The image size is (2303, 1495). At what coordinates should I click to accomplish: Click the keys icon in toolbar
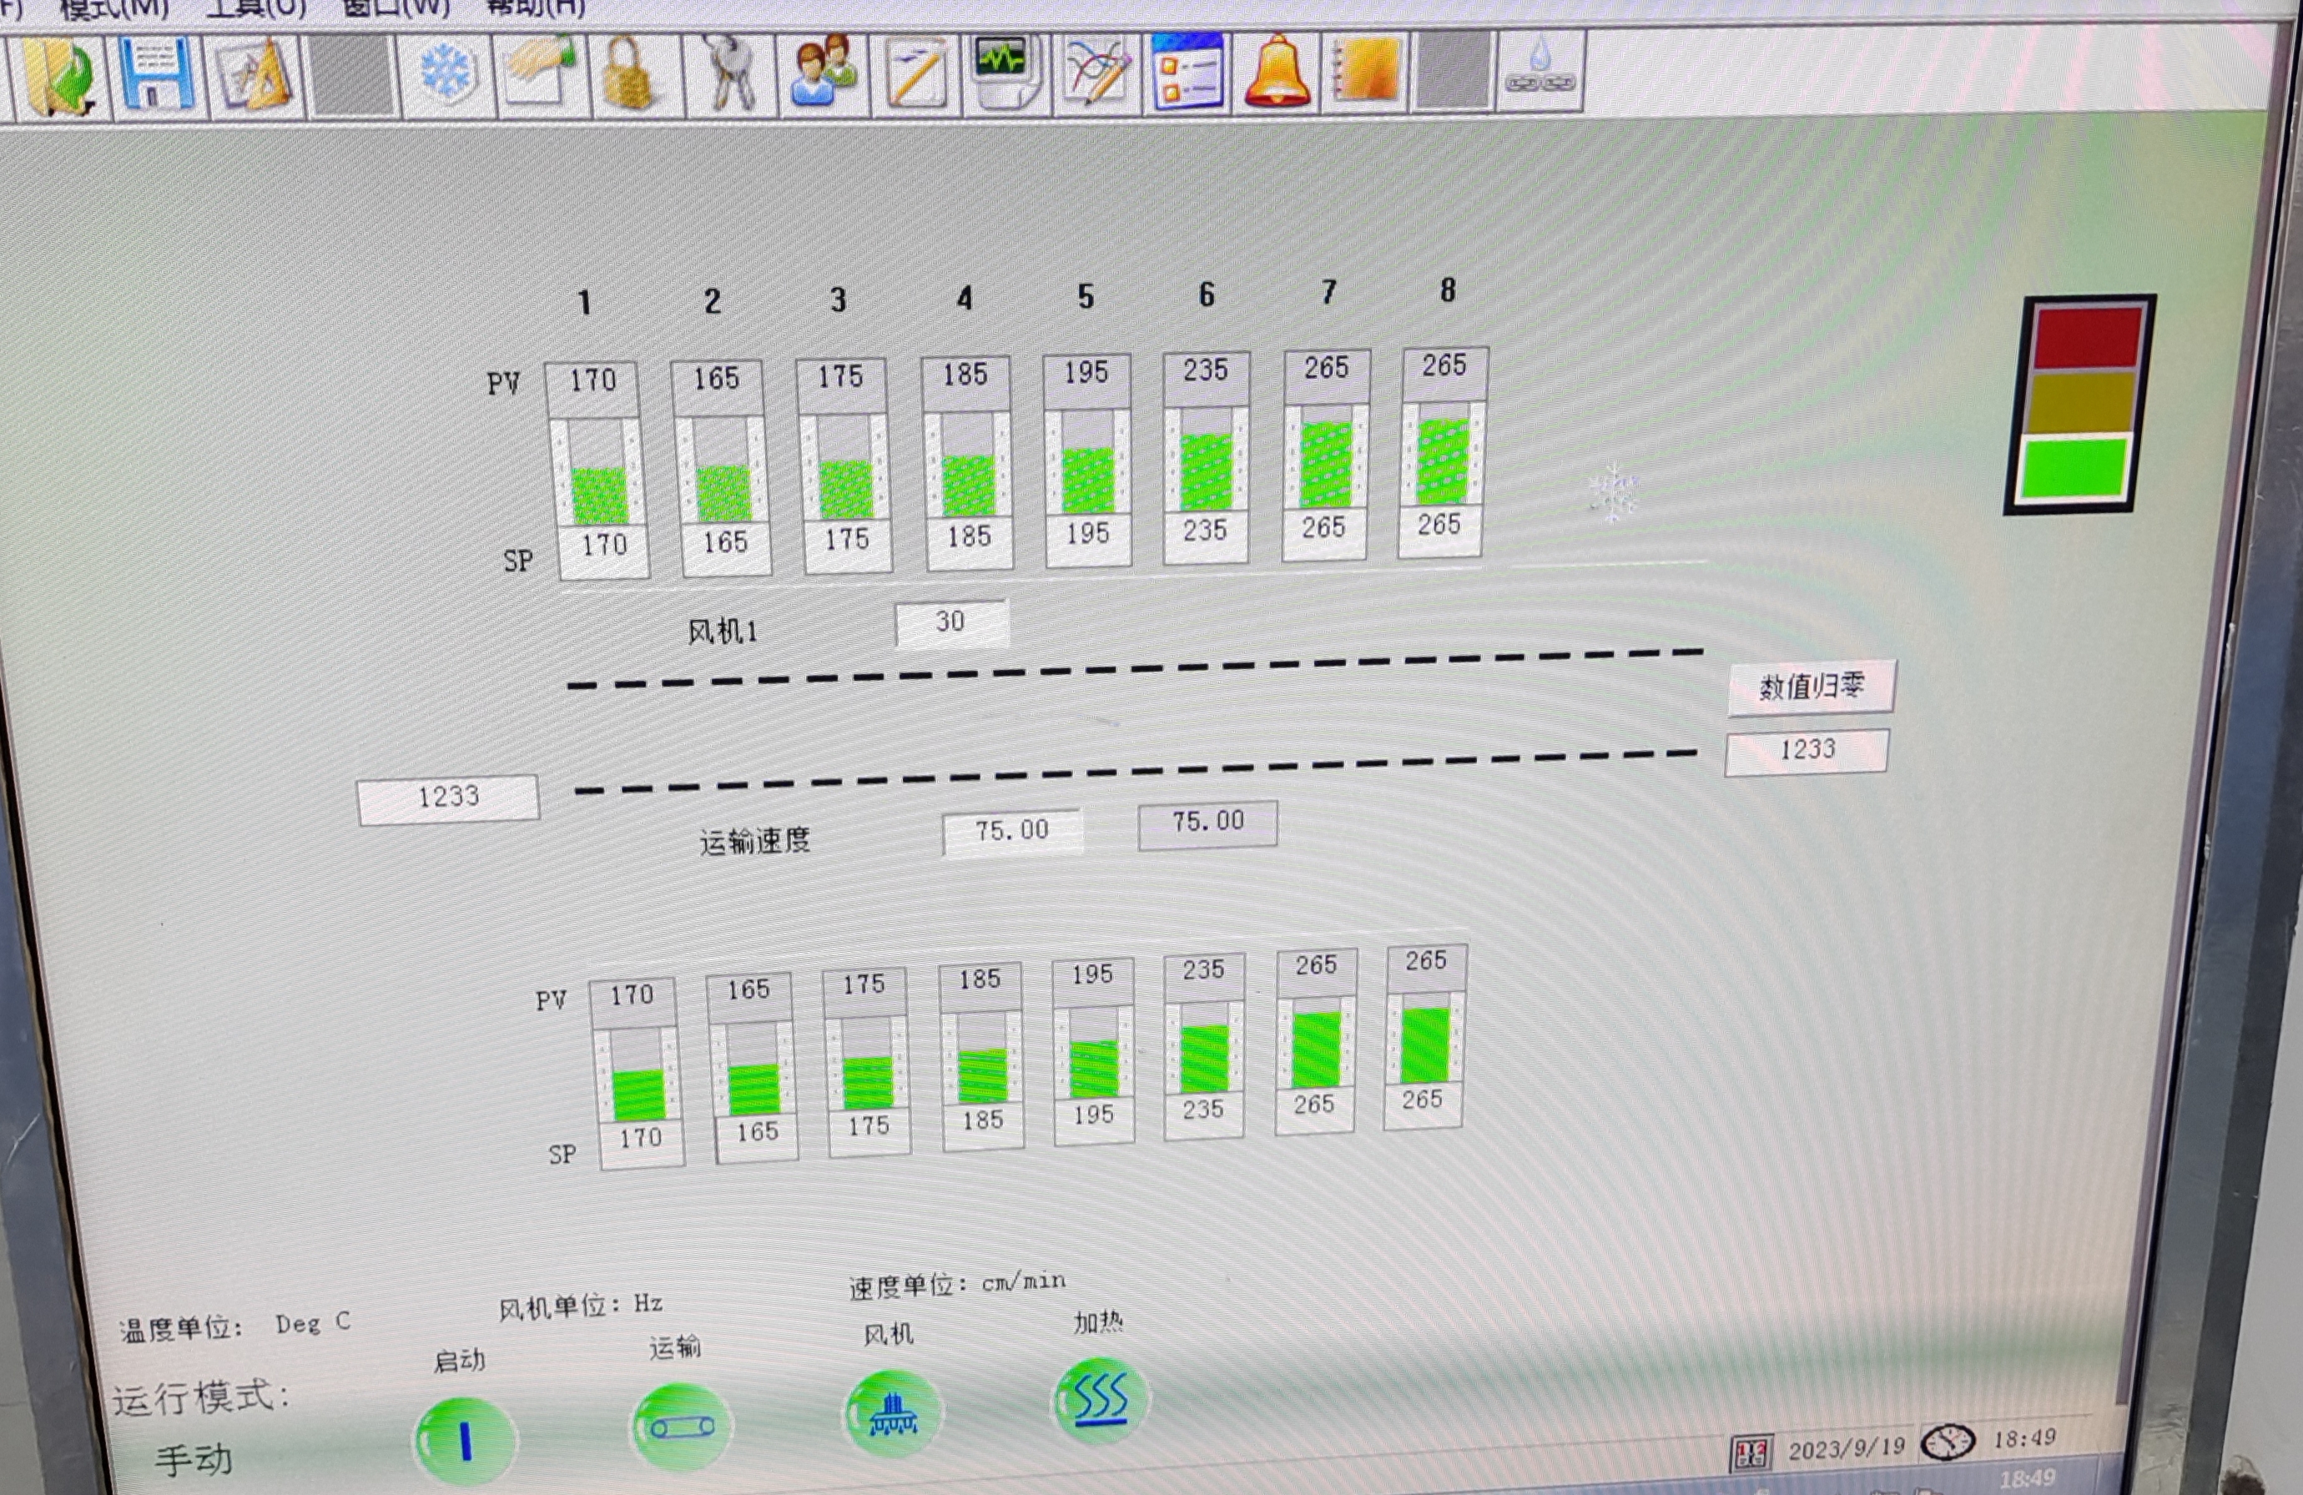click(728, 73)
